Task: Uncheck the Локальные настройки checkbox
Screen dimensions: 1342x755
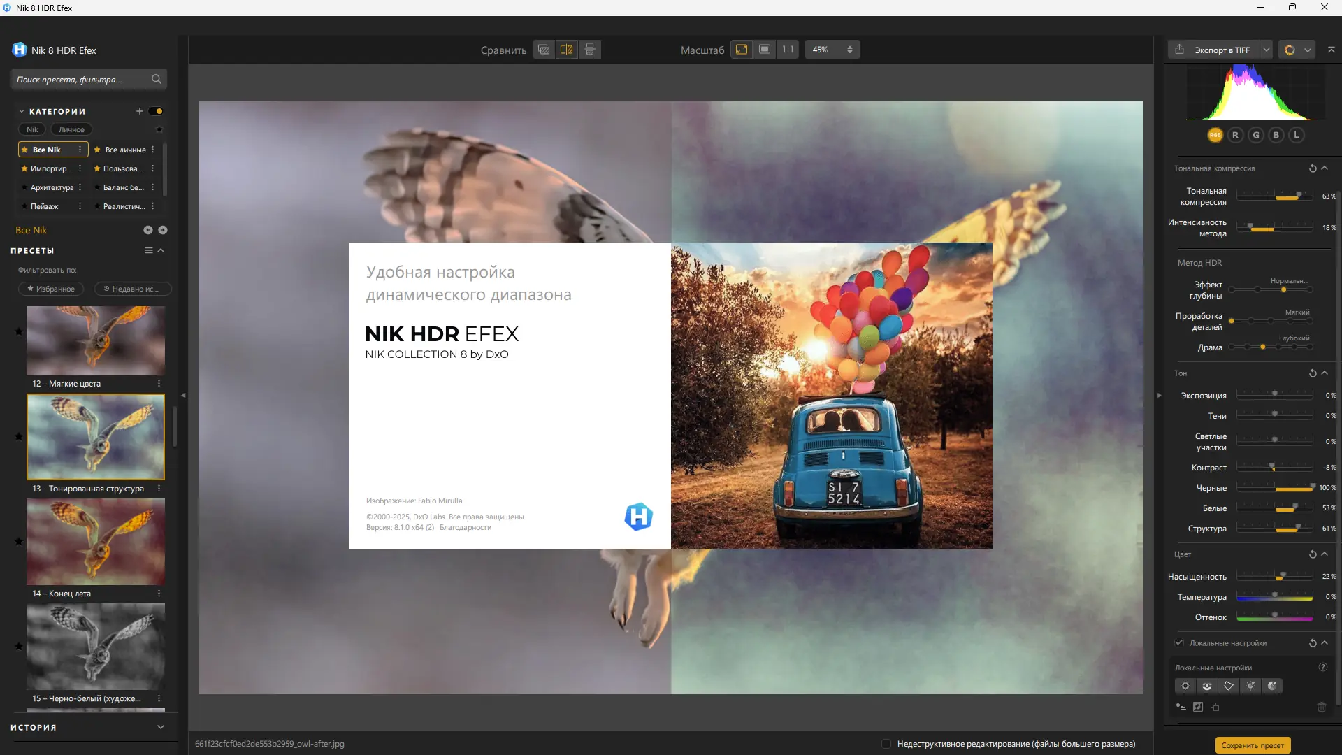Action: [1179, 642]
